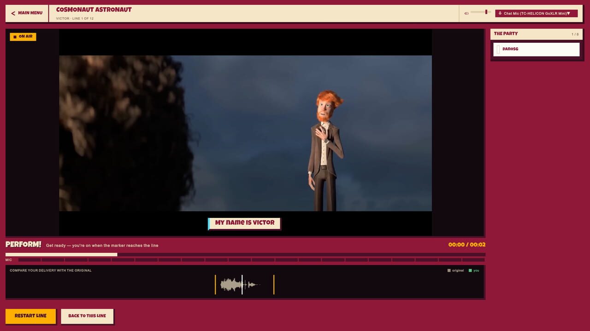Click the original audio waveform
The width and height of the screenshot is (590, 331).
coord(240,285)
